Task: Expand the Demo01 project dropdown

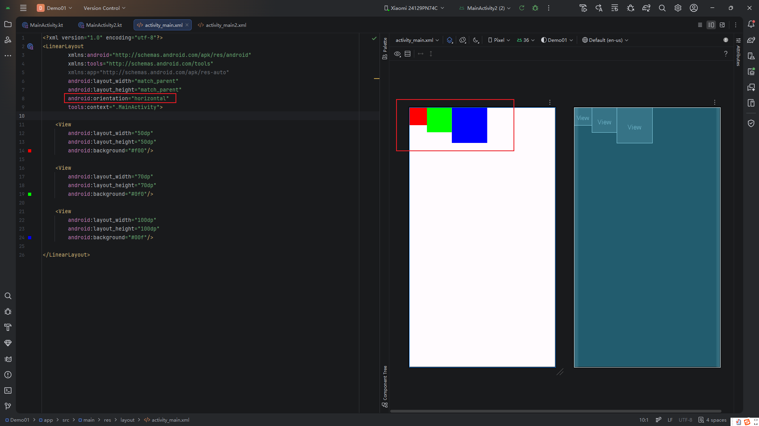Action: pos(55,8)
